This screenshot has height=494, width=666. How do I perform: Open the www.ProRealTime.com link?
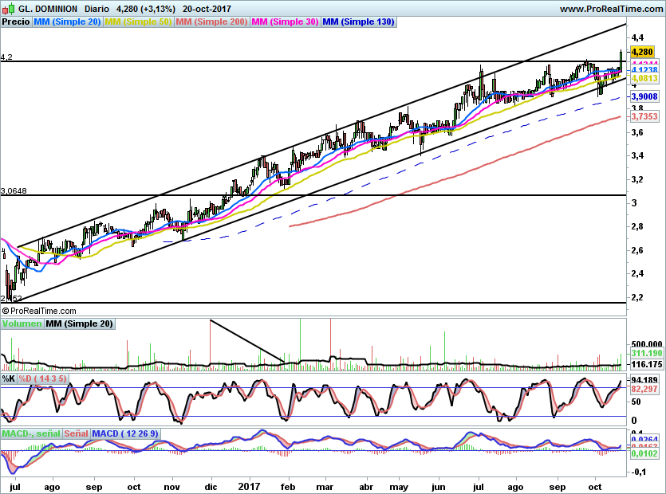point(611,9)
